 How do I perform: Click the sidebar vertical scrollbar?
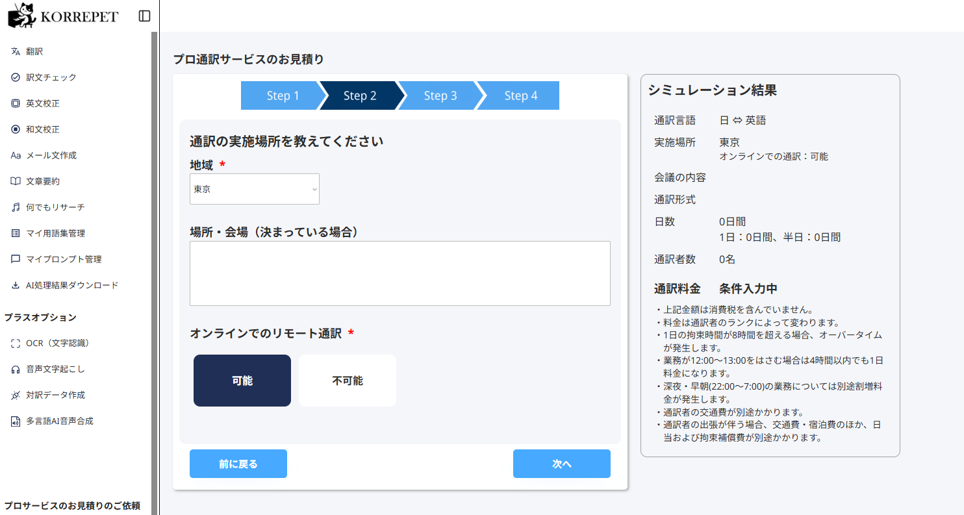155,273
